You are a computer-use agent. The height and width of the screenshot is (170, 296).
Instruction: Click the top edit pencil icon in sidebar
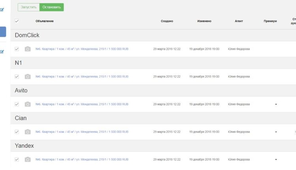(x=2, y=9)
